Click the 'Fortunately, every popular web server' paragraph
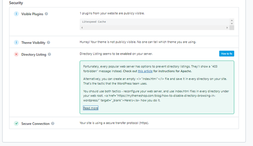Image resolution: width=253 pixels, height=146 pixels. [x=150, y=69]
